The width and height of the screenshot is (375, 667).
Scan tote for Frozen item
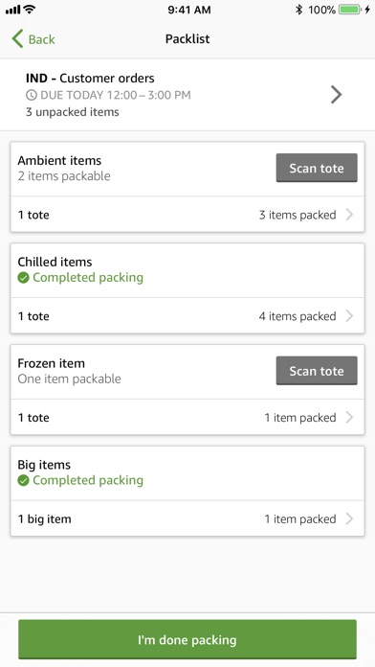click(317, 371)
